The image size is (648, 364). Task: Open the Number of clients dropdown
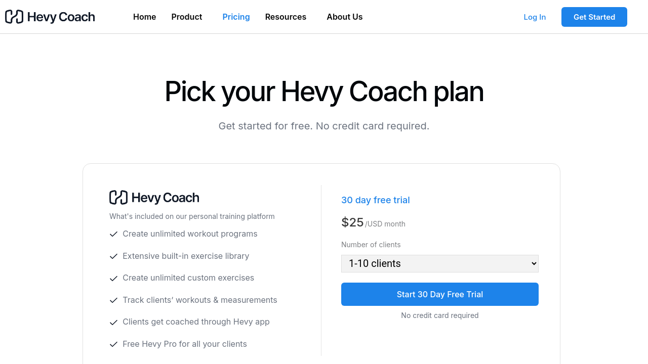[x=439, y=263]
